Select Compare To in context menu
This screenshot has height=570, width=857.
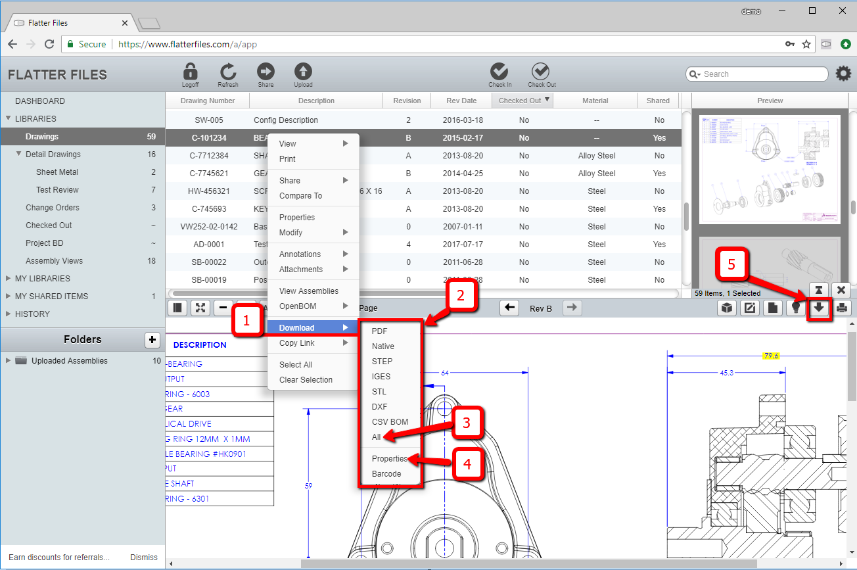pos(313,195)
